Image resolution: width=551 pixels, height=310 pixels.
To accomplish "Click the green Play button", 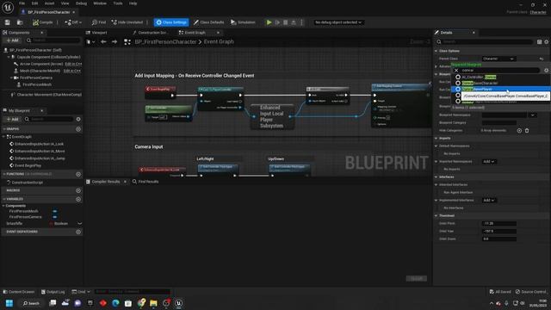I will (x=269, y=22).
